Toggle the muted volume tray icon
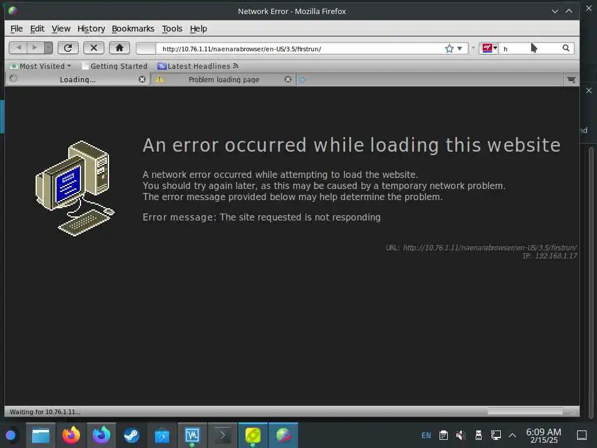 [x=461, y=435]
